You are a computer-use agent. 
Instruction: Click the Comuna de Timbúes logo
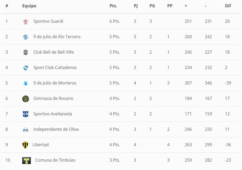[x=26, y=160]
